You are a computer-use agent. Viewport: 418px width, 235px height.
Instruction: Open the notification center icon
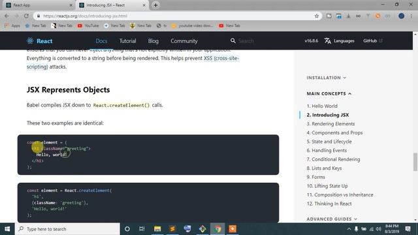pyautogui.click(x=408, y=229)
